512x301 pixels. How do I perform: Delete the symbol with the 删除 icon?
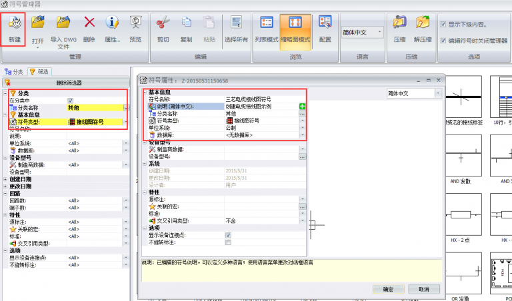[89, 23]
